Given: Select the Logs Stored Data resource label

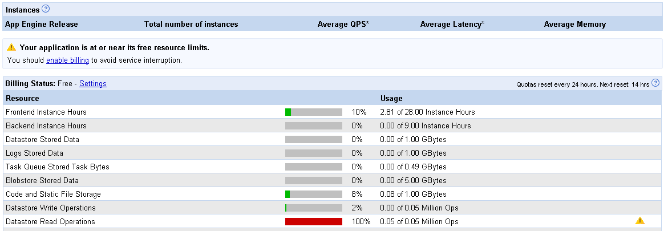Looking at the screenshot, I should pyautogui.click(x=34, y=153).
